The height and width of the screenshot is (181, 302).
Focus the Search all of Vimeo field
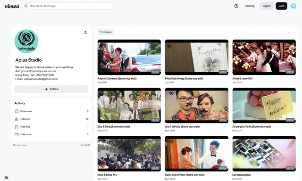pos(67,6)
